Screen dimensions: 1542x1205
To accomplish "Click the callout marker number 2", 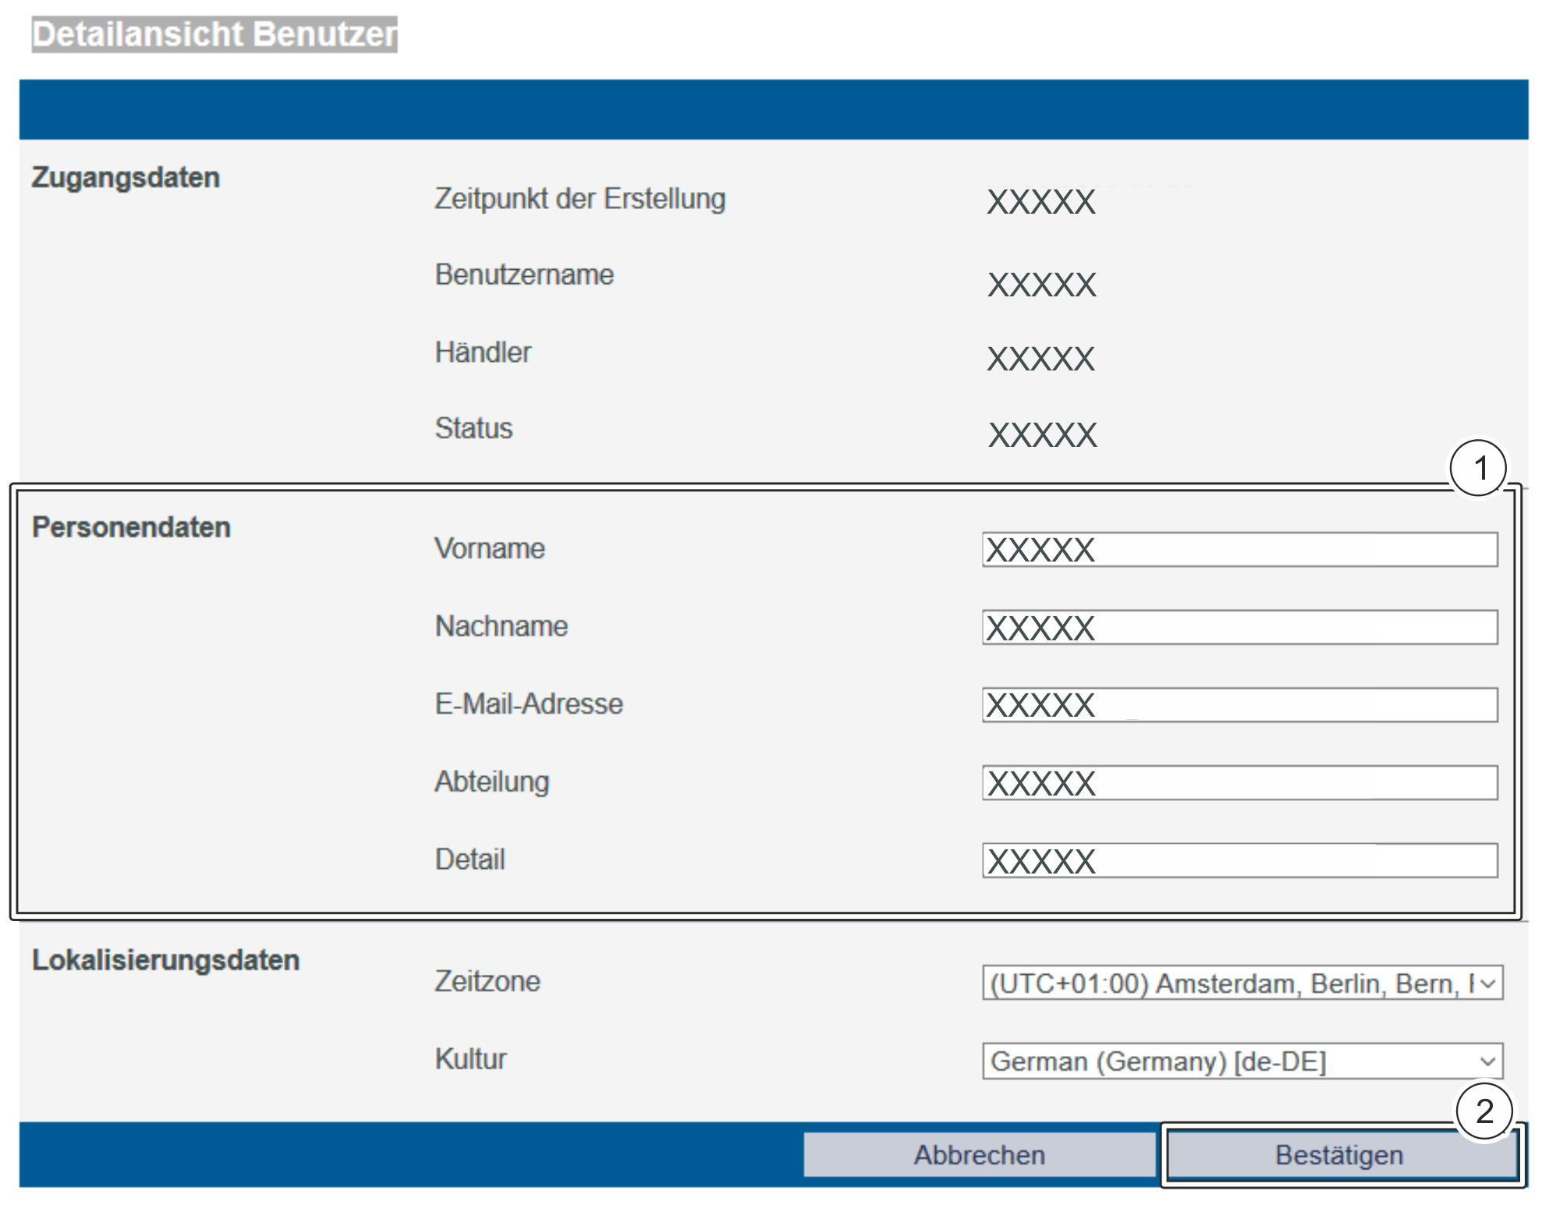I will [x=1484, y=1111].
